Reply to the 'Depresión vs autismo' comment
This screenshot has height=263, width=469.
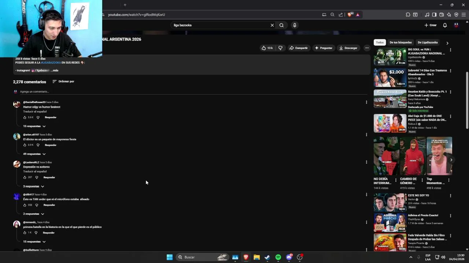pyautogui.click(x=49, y=178)
